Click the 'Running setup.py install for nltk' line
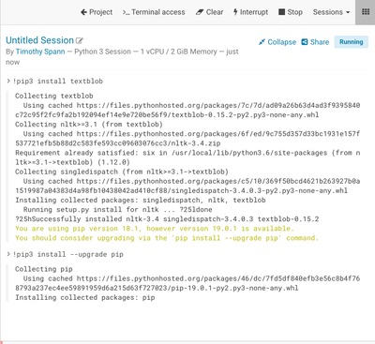375x344 pixels. tap(118, 209)
